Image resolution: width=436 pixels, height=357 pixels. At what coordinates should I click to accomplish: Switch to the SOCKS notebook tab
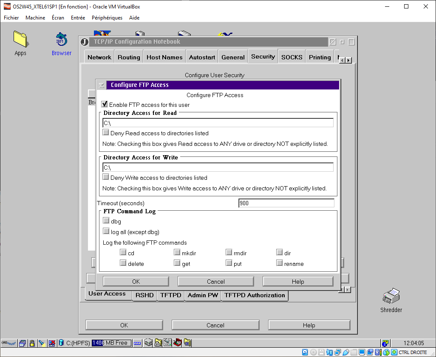pyautogui.click(x=292, y=57)
